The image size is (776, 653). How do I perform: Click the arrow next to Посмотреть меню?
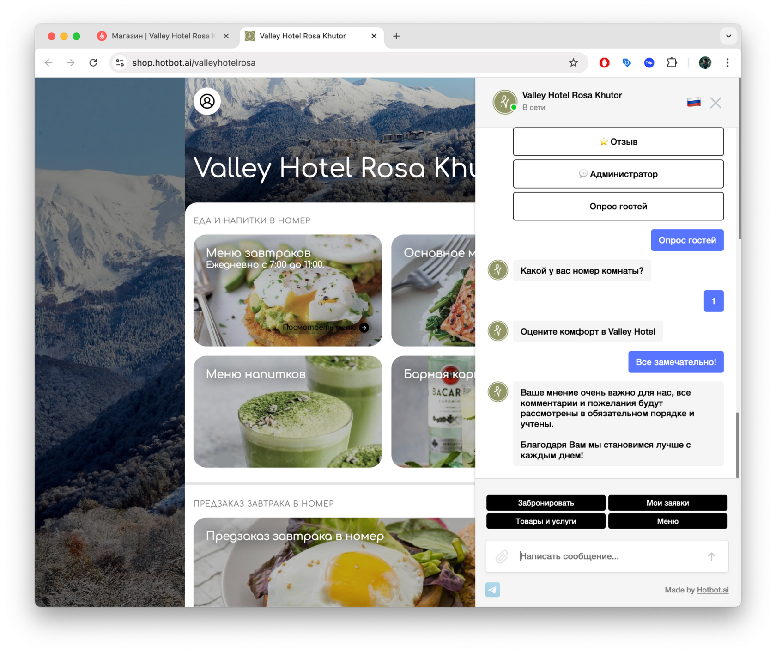[364, 327]
